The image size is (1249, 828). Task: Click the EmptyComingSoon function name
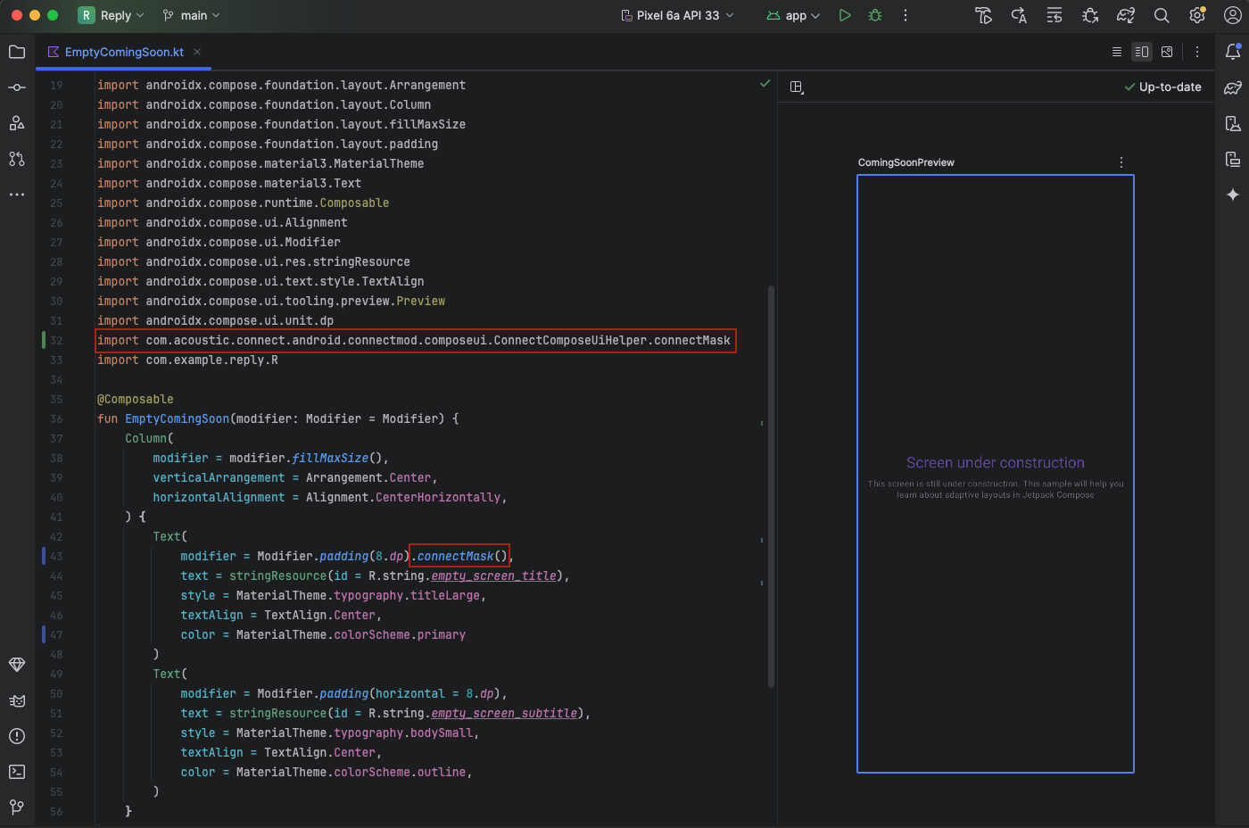(178, 418)
